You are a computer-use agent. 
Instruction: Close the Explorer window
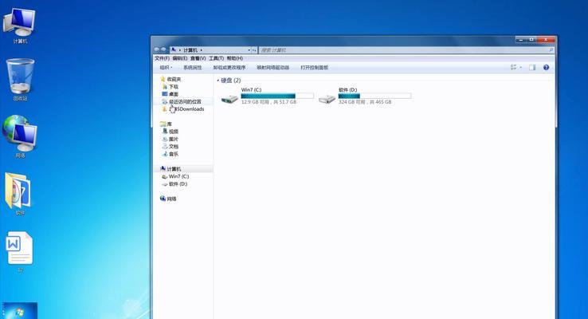coord(546,39)
